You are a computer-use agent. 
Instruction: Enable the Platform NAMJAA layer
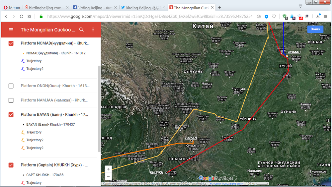coord(11,100)
